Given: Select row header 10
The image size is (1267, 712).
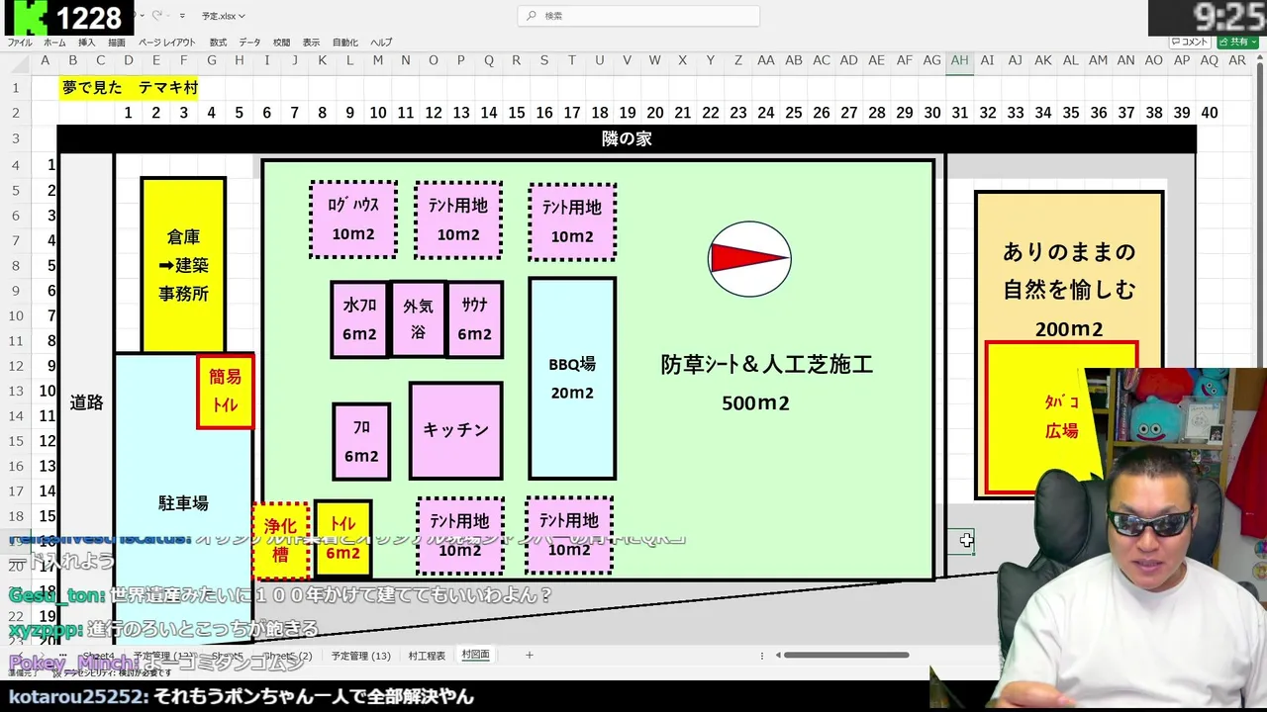Looking at the screenshot, I should [16, 315].
